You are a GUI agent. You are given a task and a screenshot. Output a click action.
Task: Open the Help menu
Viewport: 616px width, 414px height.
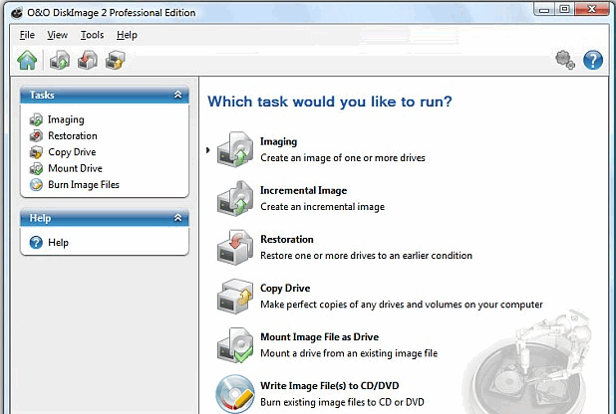[127, 35]
